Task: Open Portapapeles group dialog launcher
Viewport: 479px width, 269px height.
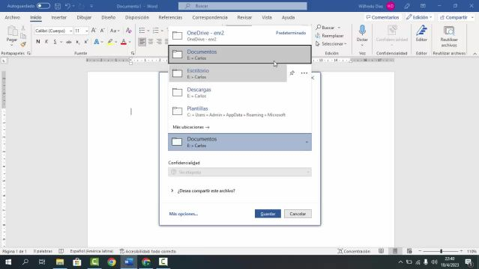Action: point(28,53)
